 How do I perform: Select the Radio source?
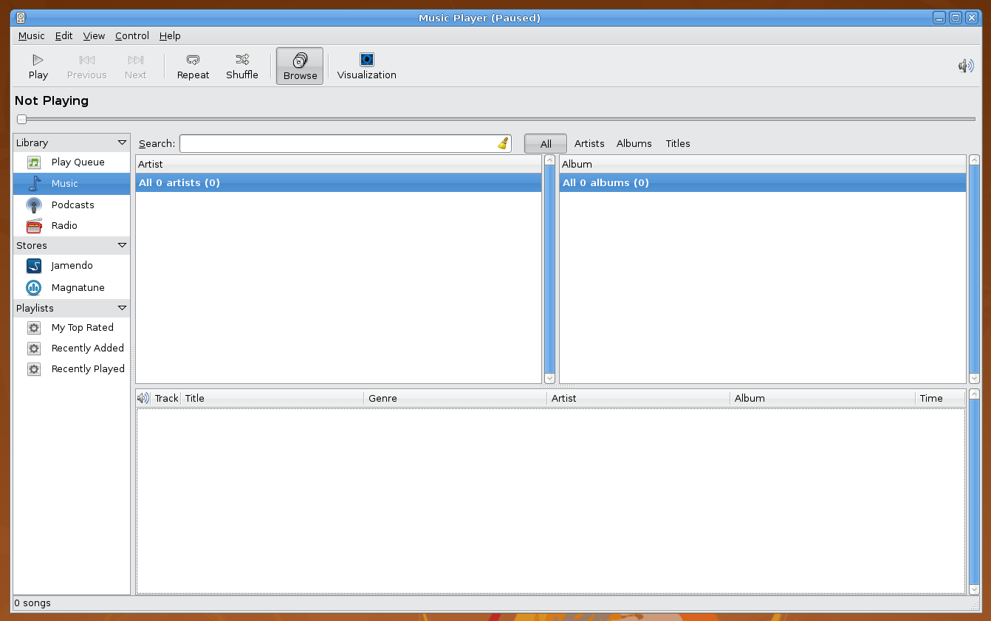(66, 225)
